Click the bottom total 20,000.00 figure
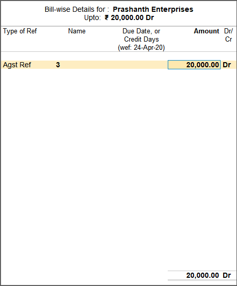The image size is (237, 286). [203, 275]
